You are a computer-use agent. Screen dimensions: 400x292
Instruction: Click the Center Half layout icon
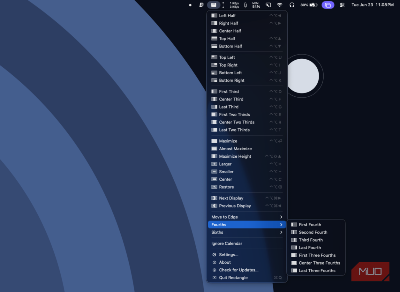(214, 31)
